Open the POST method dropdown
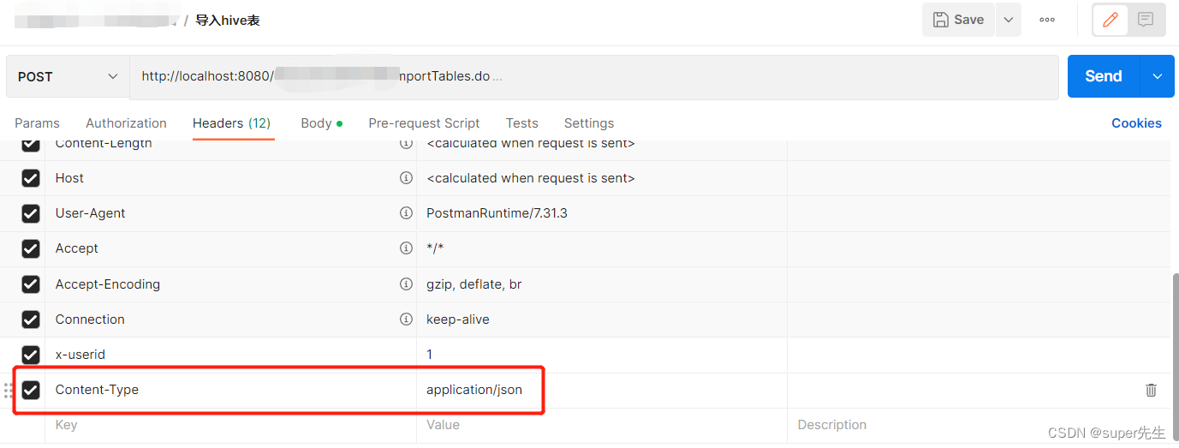This screenshot has width=1179, height=448. coord(68,77)
